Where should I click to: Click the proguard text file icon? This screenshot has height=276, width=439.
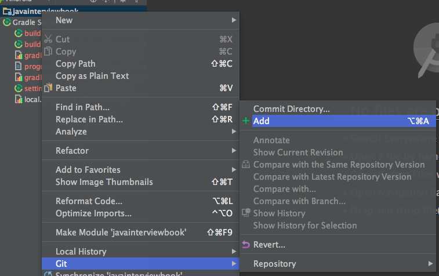pyautogui.click(x=19, y=66)
